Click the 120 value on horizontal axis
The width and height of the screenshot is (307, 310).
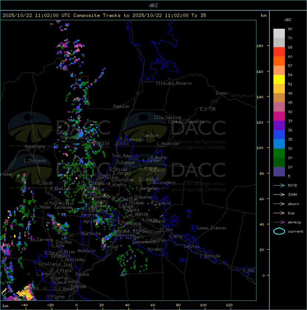[x=229, y=305]
